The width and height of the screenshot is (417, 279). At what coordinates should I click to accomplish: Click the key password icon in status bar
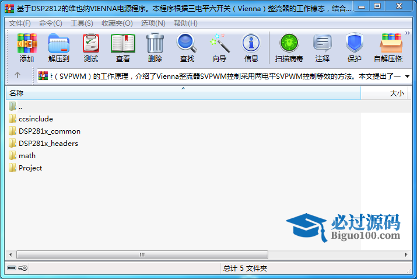click(23, 268)
